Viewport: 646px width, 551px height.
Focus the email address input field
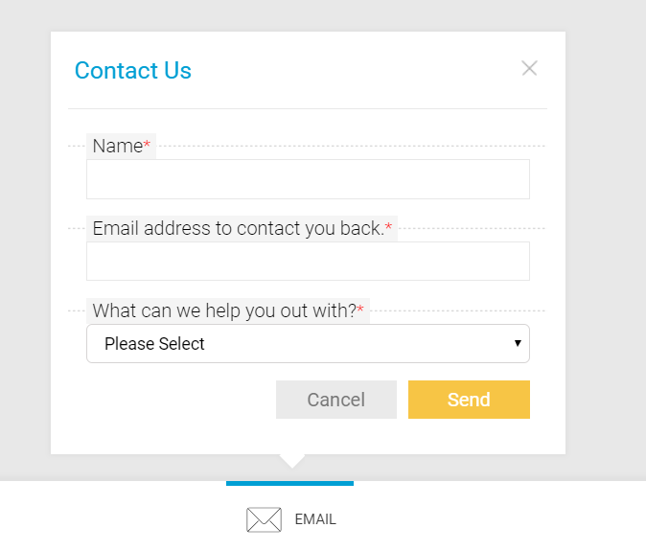click(308, 261)
